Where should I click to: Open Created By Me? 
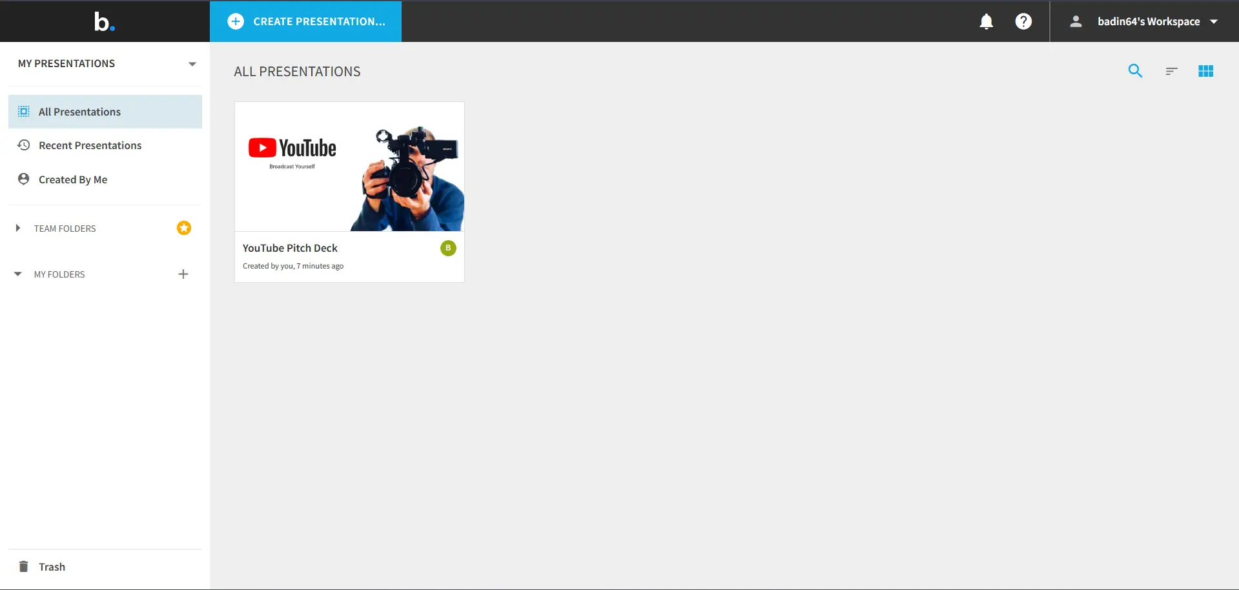click(105, 179)
